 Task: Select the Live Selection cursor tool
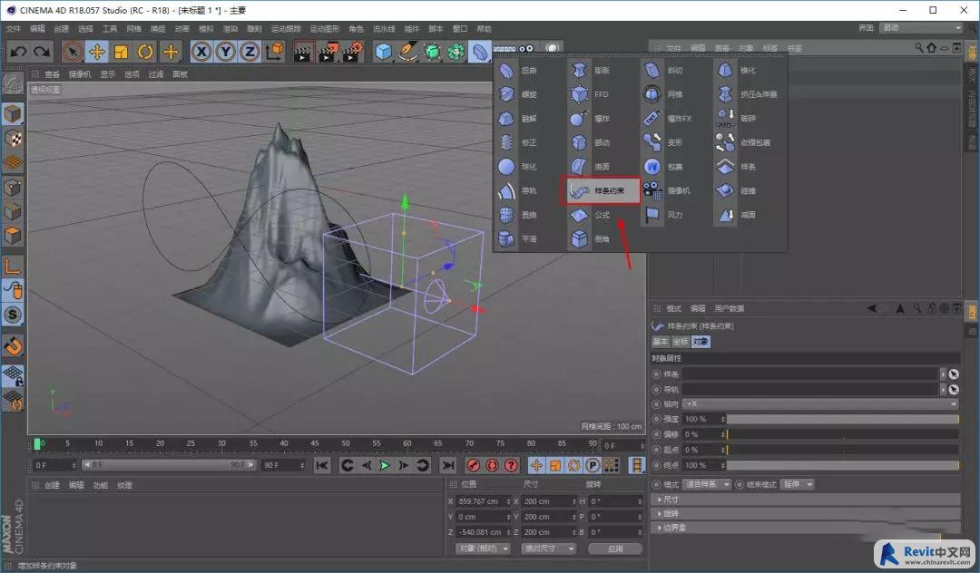point(73,51)
